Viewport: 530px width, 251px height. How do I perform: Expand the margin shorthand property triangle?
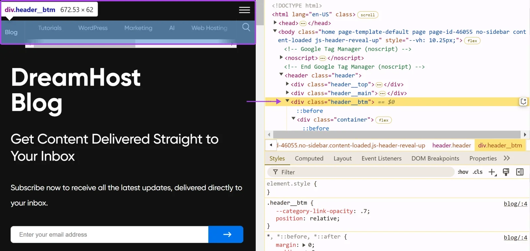pos(304,245)
